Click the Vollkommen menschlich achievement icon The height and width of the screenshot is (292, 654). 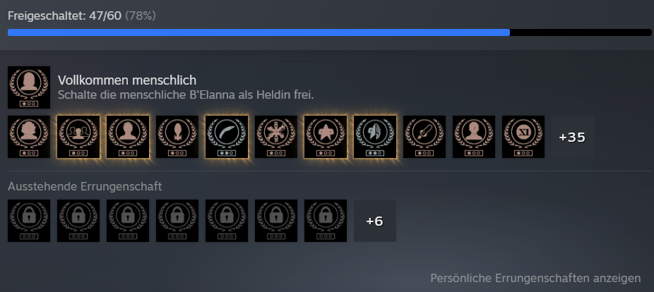point(29,87)
